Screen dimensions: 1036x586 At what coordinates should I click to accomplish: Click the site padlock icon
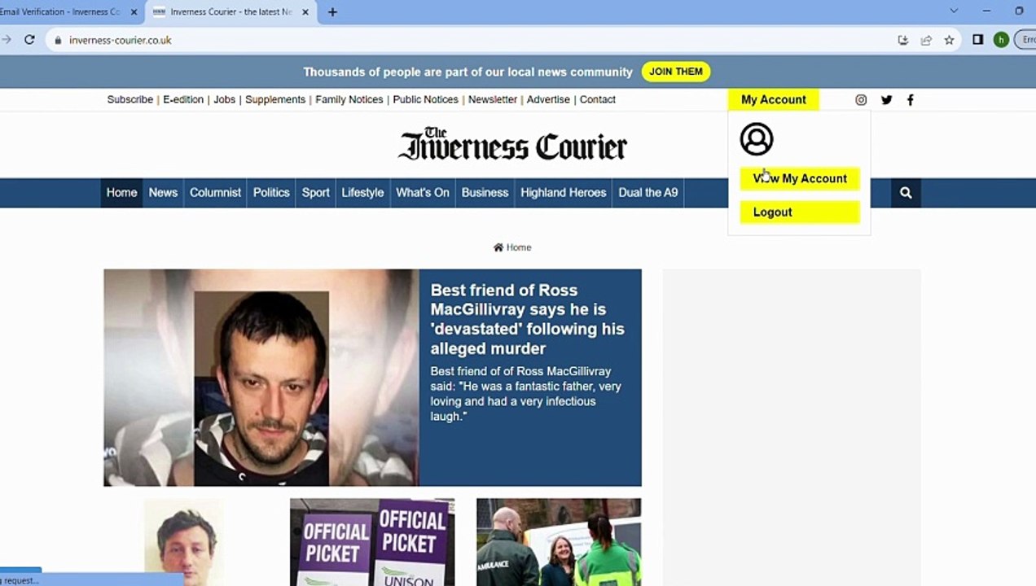(x=57, y=40)
